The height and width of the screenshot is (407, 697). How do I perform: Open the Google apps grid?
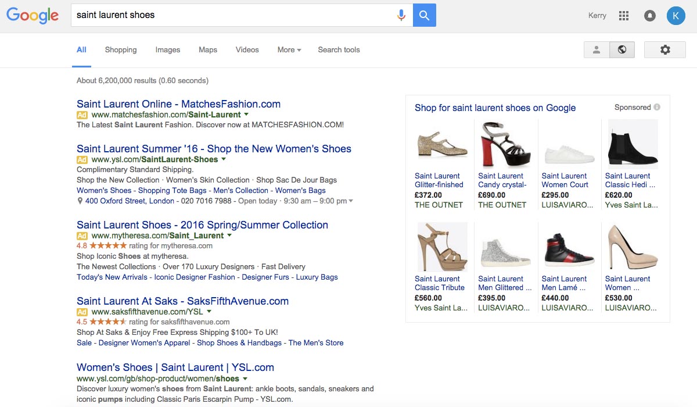tap(624, 16)
